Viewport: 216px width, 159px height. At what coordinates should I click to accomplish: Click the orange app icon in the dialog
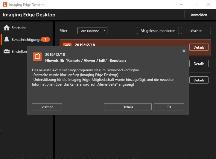click(37, 56)
